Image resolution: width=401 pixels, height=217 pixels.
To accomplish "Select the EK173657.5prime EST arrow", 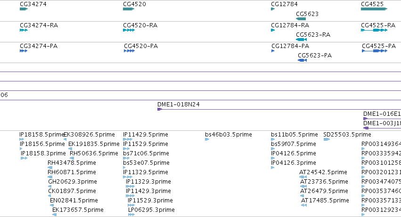I will pos(55,215).
